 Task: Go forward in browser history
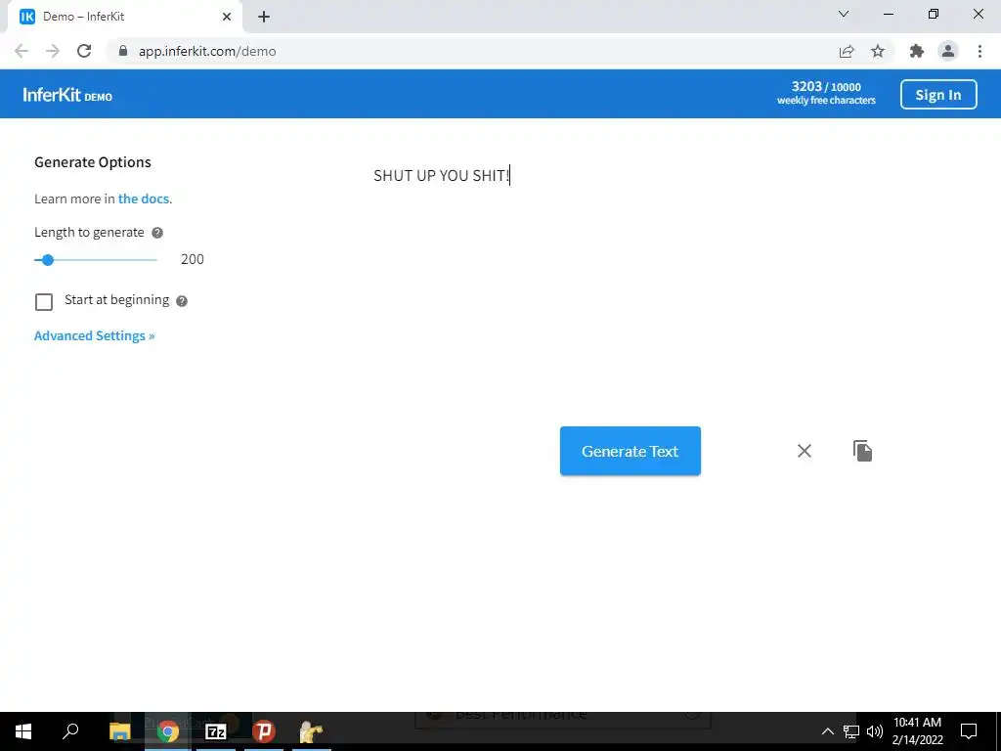pyautogui.click(x=53, y=51)
